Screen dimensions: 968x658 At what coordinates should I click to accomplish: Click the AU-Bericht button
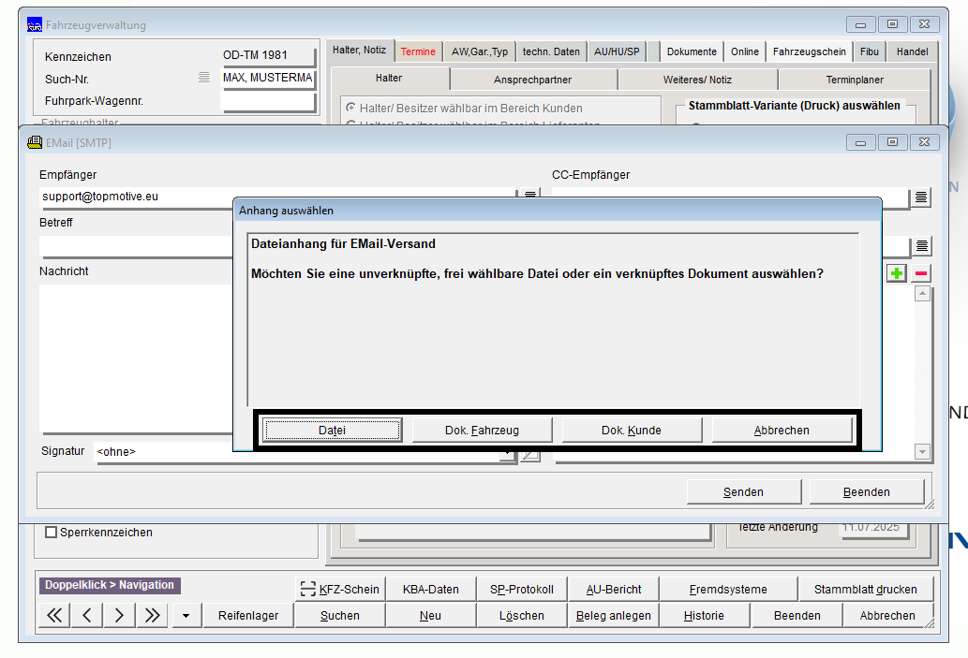pyautogui.click(x=614, y=589)
